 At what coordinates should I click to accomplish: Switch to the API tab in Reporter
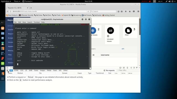click(123, 49)
